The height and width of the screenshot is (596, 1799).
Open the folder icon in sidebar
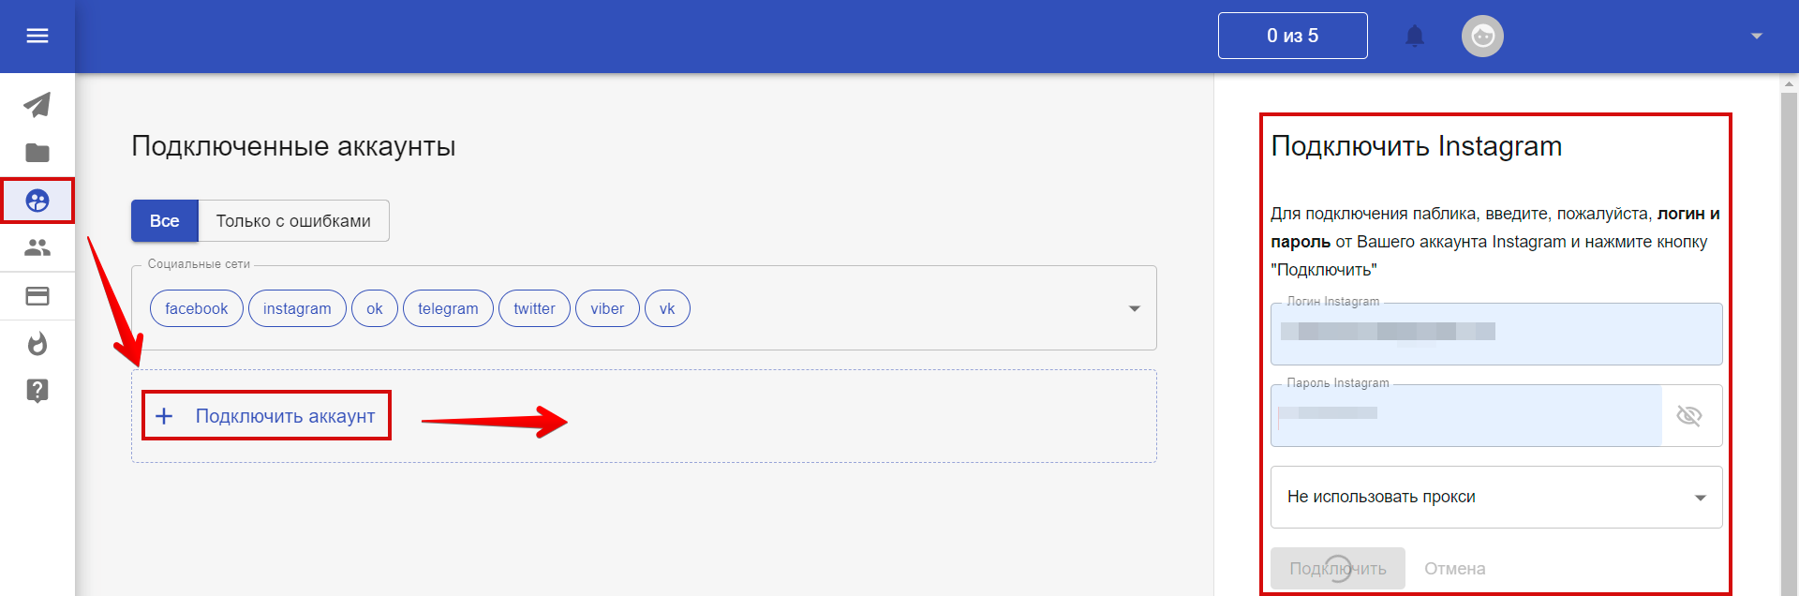37,153
